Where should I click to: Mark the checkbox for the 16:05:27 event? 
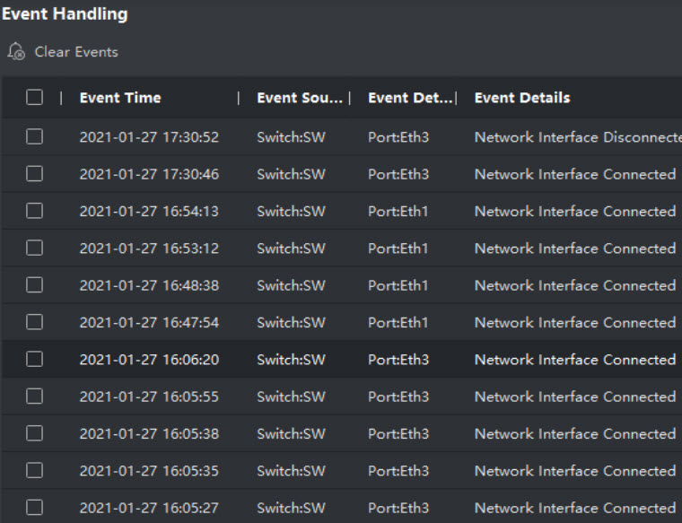click(34, 508)
